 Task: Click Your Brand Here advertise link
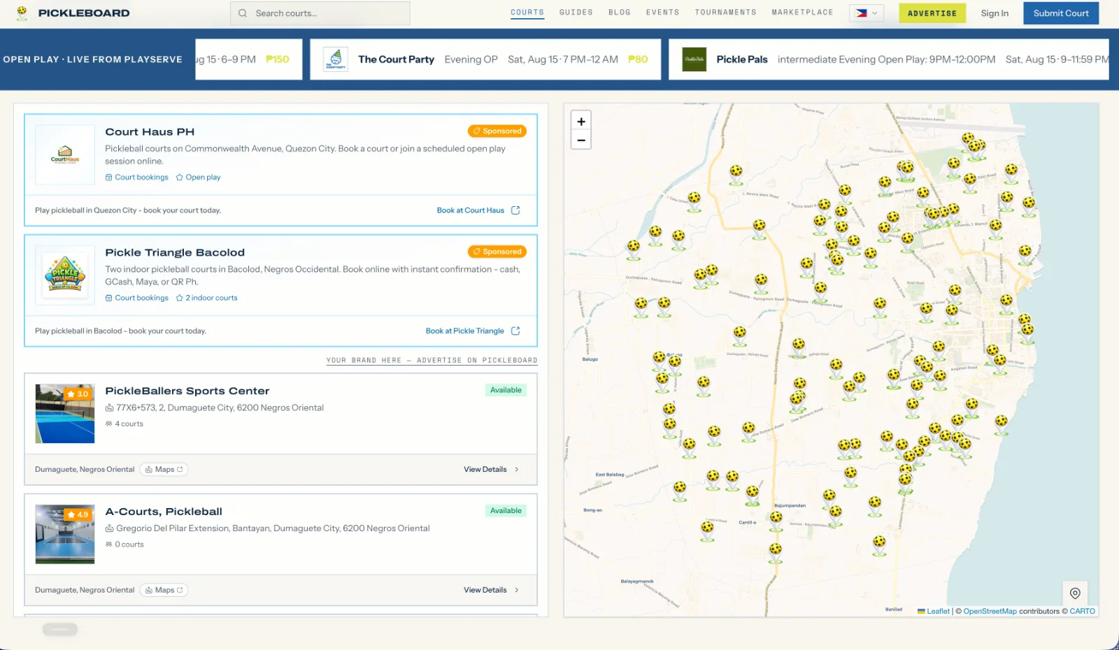[432, 361]
